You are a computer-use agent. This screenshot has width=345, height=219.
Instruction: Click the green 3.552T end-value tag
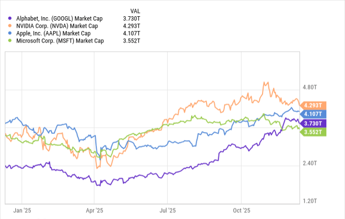[x=314, y=131]
